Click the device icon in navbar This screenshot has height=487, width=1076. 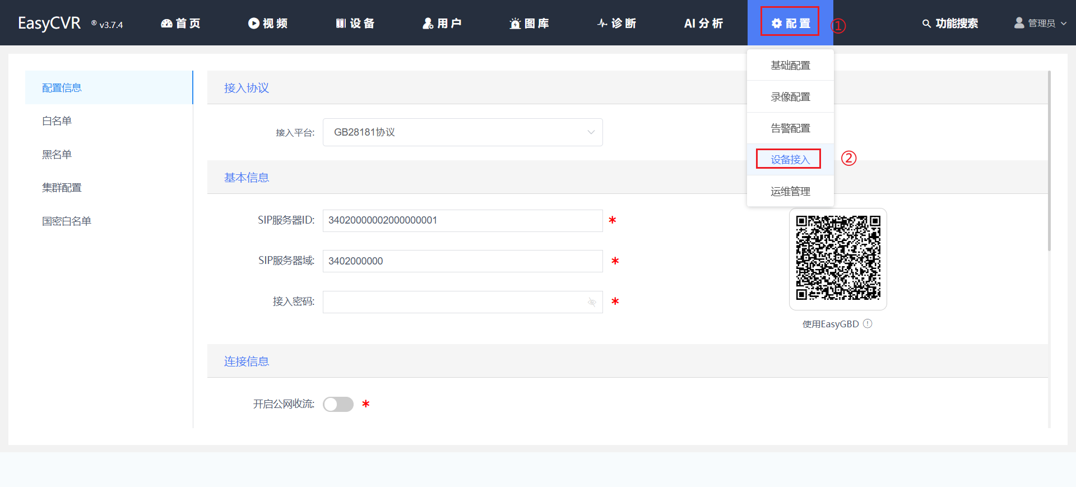341,24
